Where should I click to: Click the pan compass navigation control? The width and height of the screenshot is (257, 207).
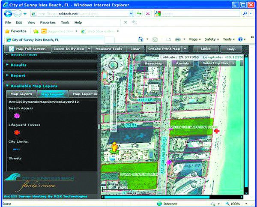tap(114, 65)
